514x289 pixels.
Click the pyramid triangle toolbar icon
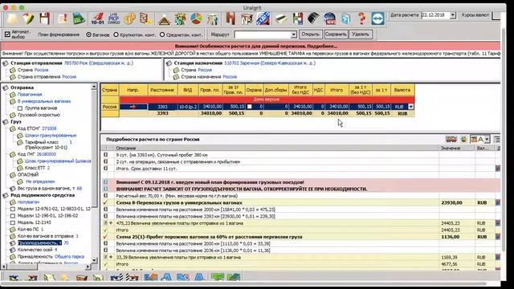pyautogui.click(x=164, y=19)
